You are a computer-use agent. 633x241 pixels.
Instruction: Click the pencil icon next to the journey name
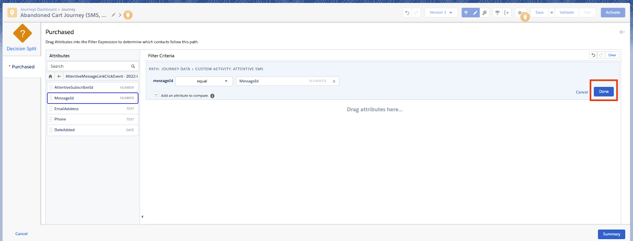point(114,15)
